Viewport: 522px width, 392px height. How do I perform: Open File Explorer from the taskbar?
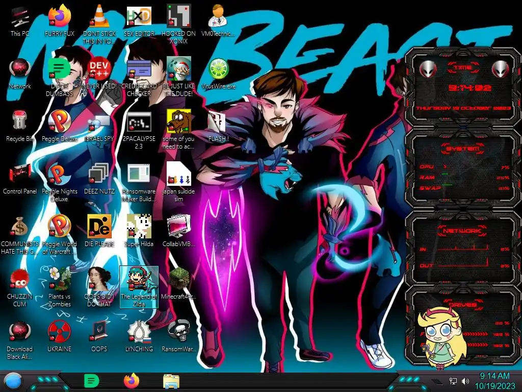171,381
